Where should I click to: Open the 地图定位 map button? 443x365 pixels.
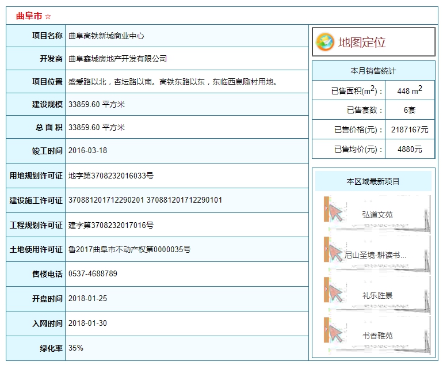[373, 42]
